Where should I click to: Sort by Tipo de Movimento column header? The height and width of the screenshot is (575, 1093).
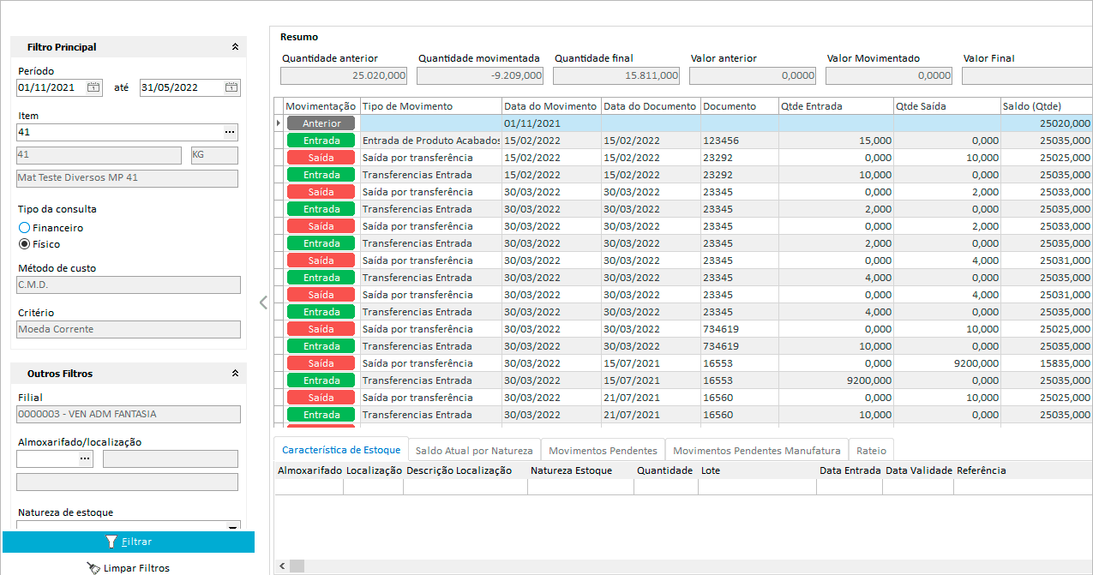pos(430,106)
